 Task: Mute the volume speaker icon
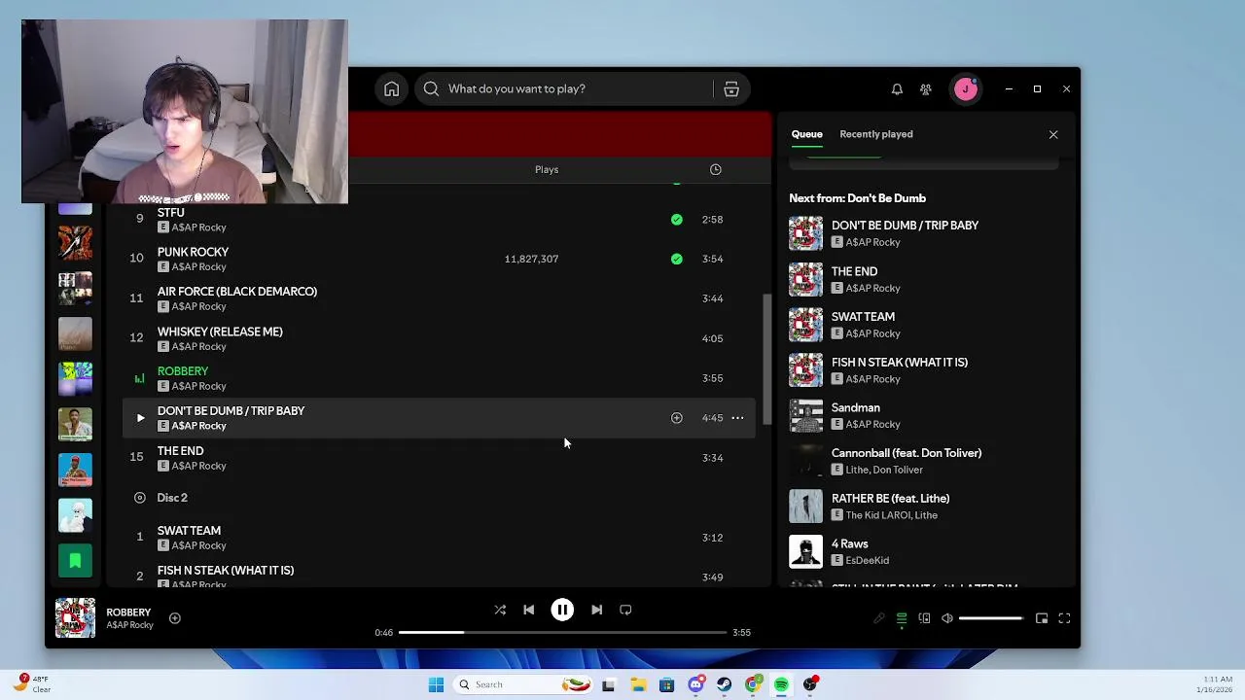coord(947,618)
